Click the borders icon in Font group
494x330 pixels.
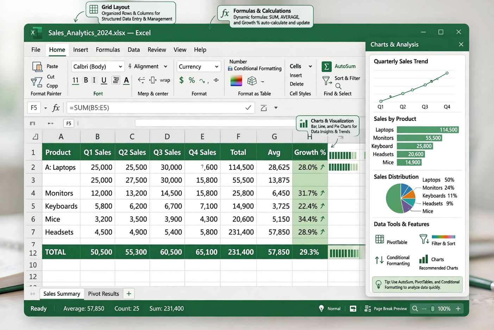[x=115, y=80]
